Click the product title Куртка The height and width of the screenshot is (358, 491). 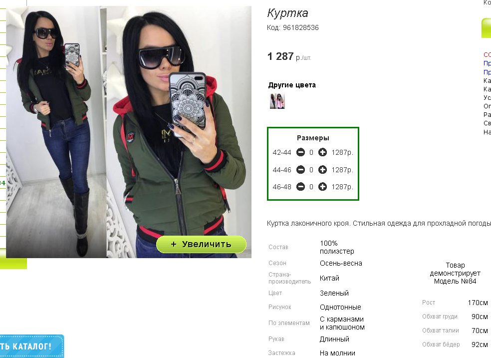tap(287, 13)
